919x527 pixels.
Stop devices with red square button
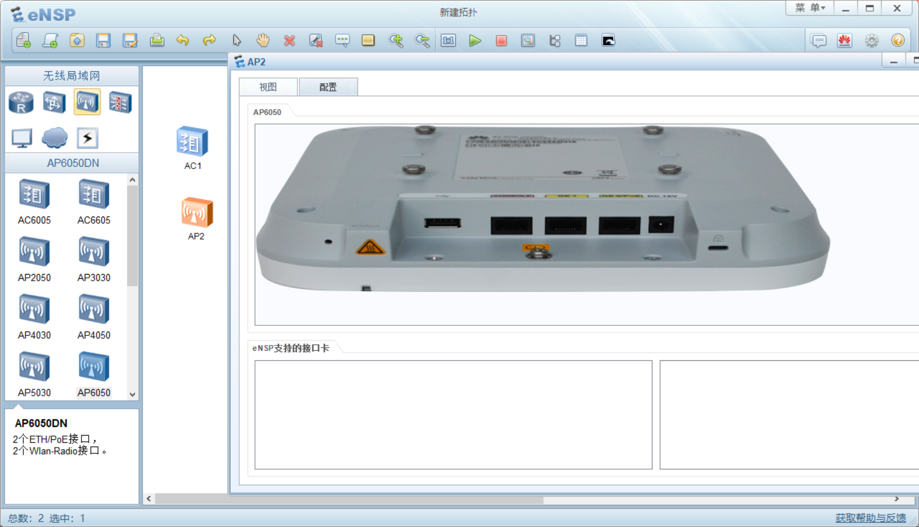pyautogui.click(x=501, y=40)
